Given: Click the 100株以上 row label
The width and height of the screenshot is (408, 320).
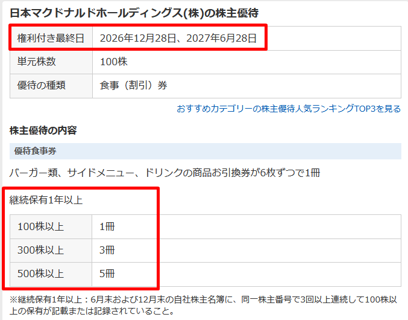Looking at the screenshot, I should coord(51,226).
